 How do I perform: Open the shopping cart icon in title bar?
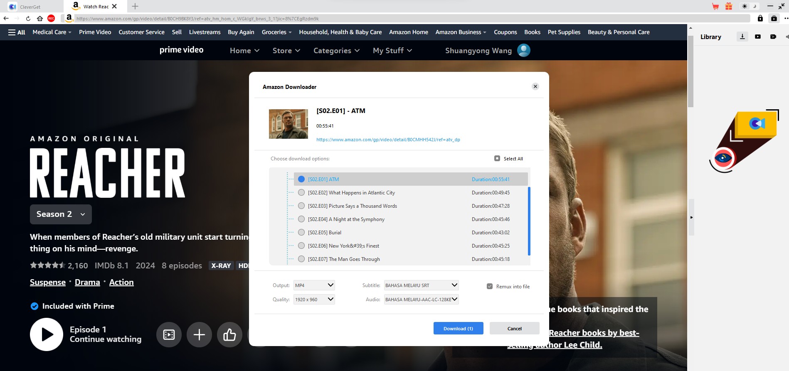point(715,6)
